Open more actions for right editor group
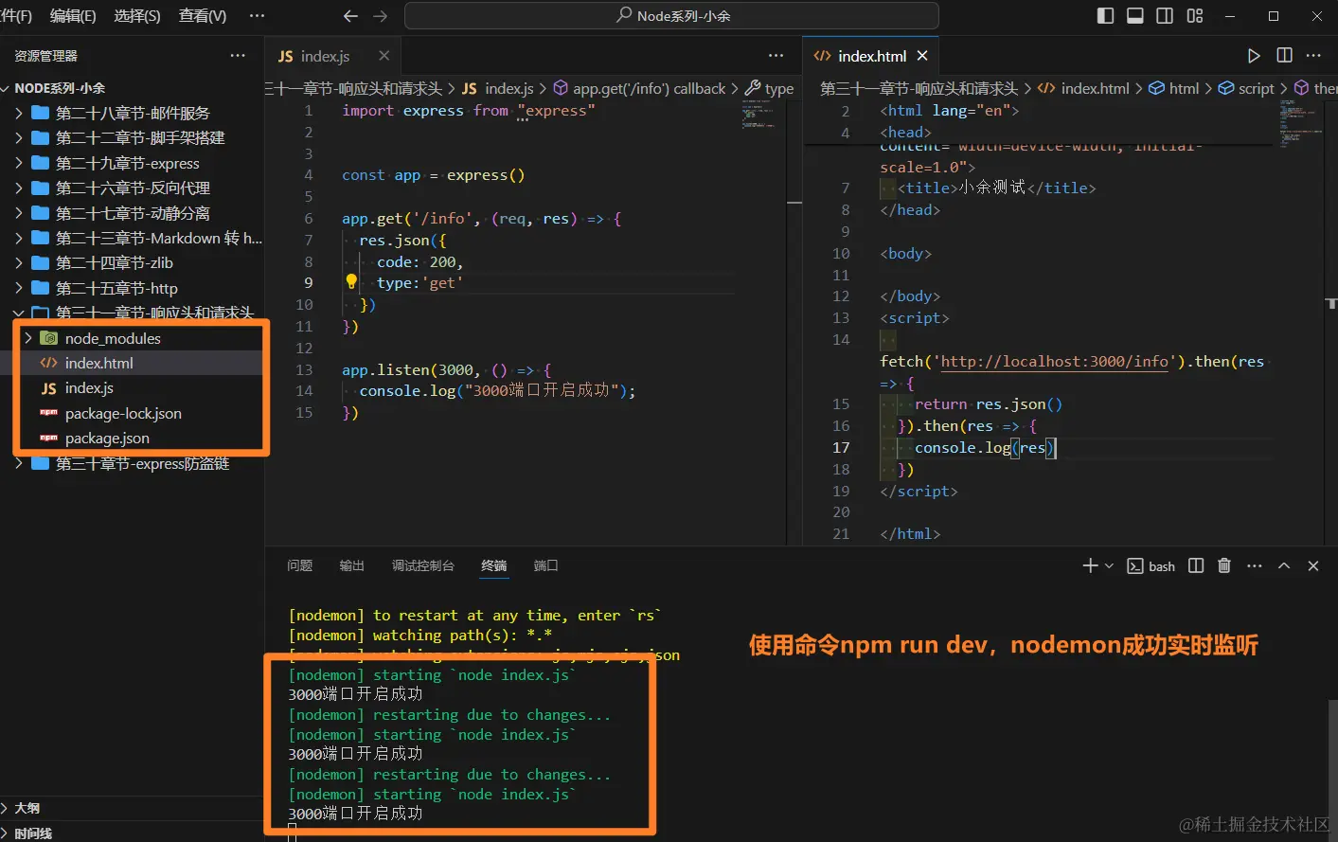1338x842 pixels. coord(1313,56)
